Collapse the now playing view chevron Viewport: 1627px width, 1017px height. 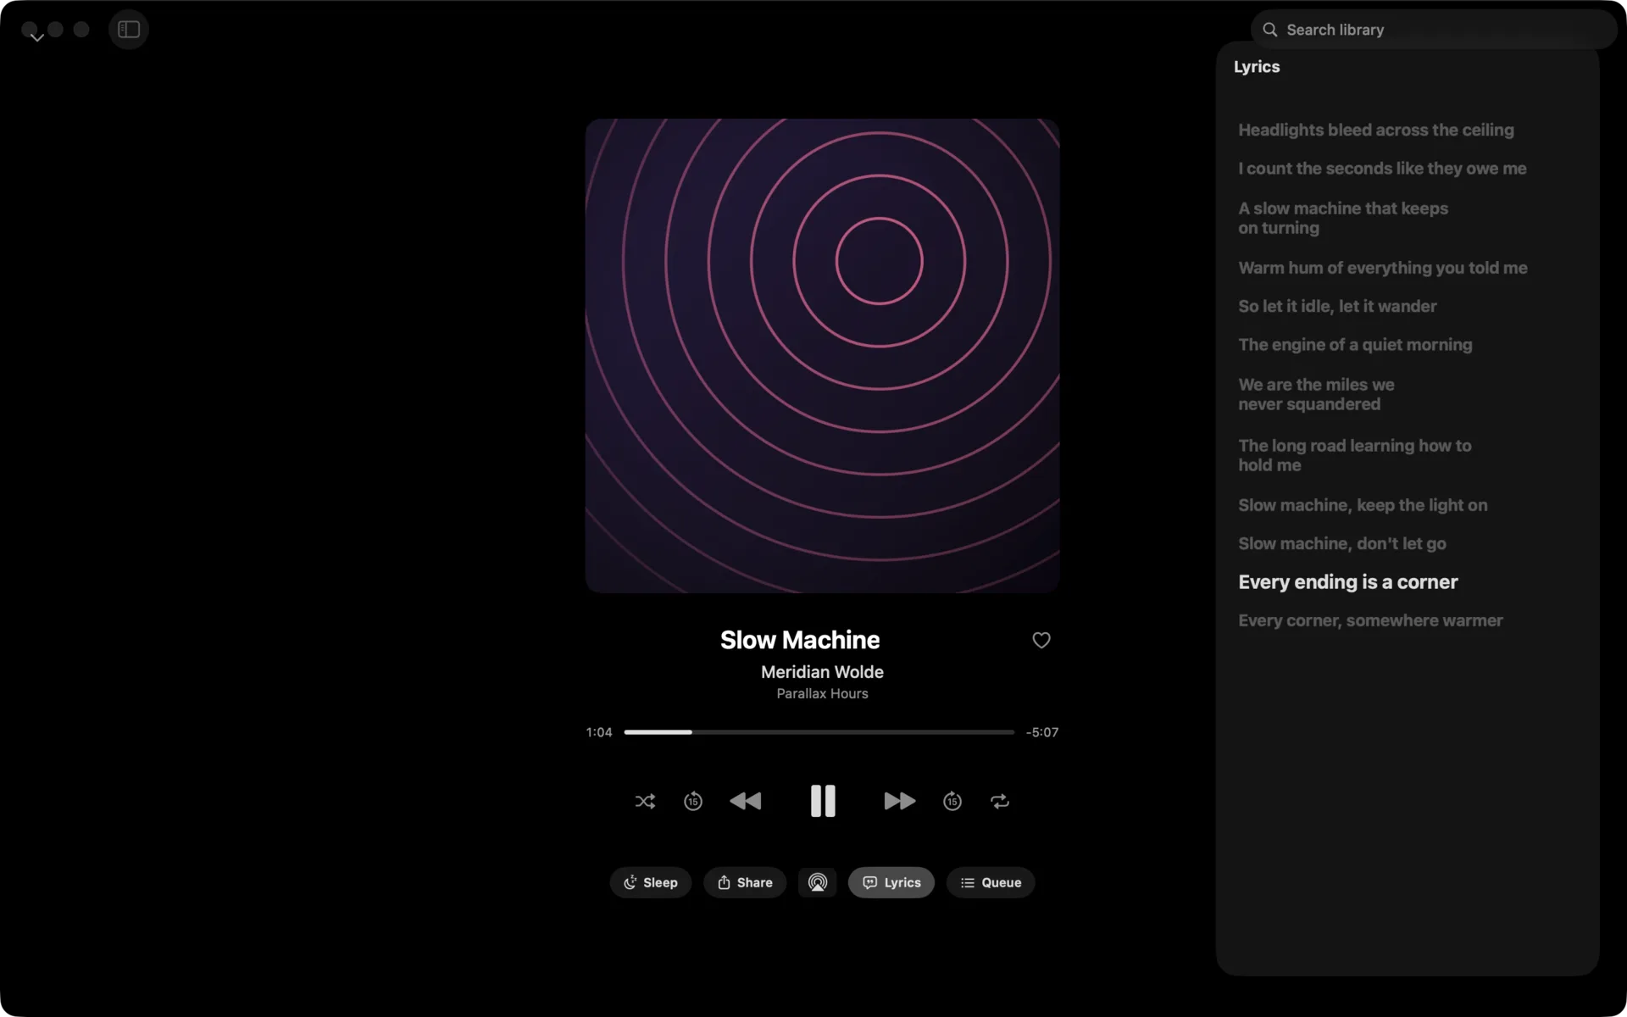pyautogui.click(x=36, y=37)
